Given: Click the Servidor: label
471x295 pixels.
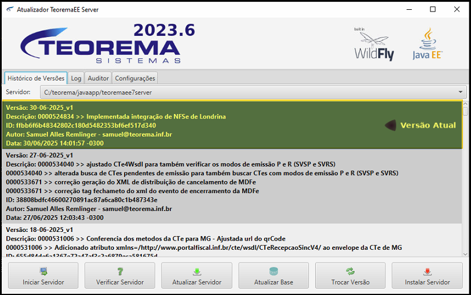Looking at the screenshot, I should pyautogui.click(x=18, y=92).
